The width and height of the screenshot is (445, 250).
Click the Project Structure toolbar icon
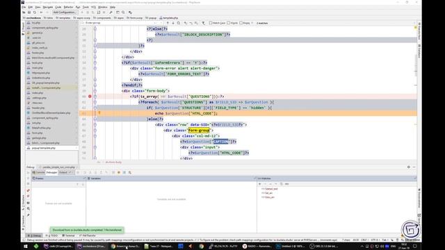pyautogui.click(x=118, y=12)
